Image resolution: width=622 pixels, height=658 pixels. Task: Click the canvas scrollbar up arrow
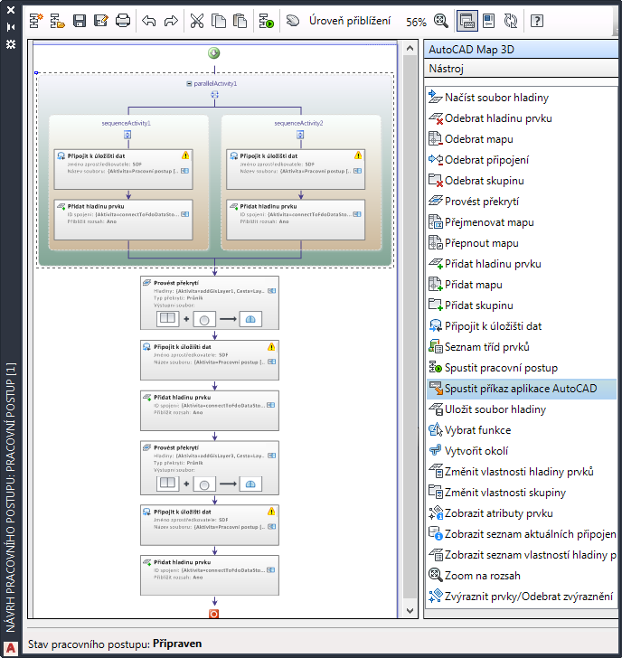410,48
